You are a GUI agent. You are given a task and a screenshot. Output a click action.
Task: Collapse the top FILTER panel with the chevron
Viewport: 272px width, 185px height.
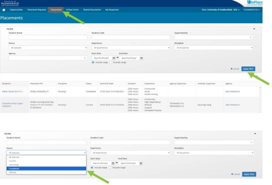click(x=254, y=29)
